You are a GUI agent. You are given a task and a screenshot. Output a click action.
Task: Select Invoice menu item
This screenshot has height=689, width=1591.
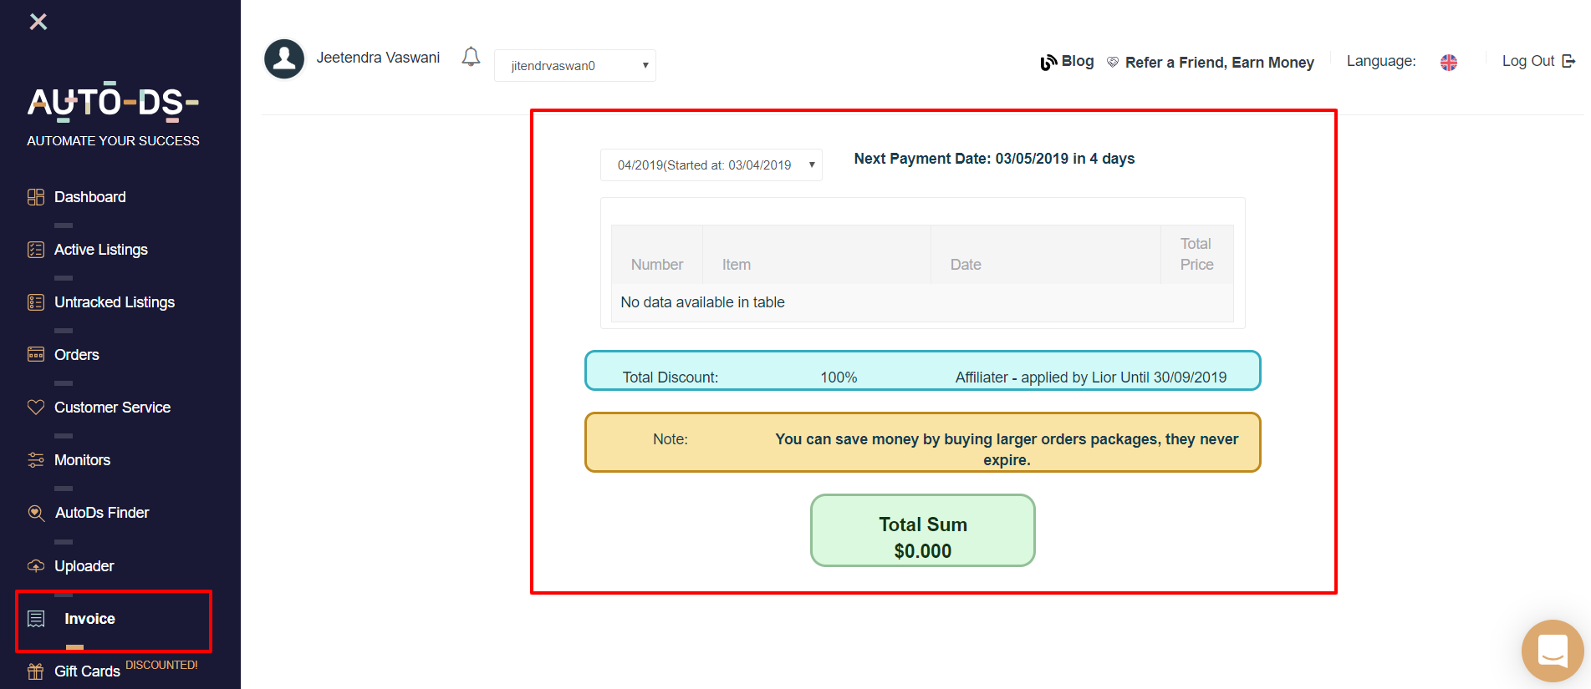(89, 619)
